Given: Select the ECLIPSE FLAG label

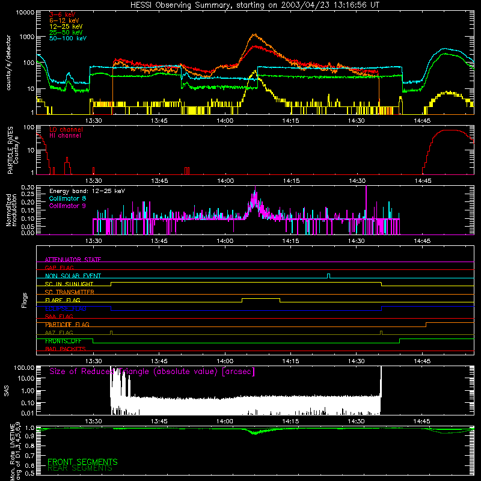Looking at the screenshot, I should 66,308.
